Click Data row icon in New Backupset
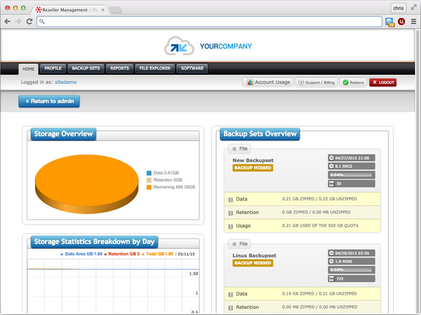421x315 pixels. (x=230, y=199)
